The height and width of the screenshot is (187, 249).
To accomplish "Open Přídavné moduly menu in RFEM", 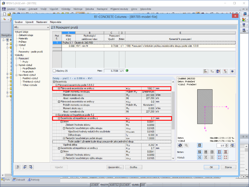I will click(119, 9).
